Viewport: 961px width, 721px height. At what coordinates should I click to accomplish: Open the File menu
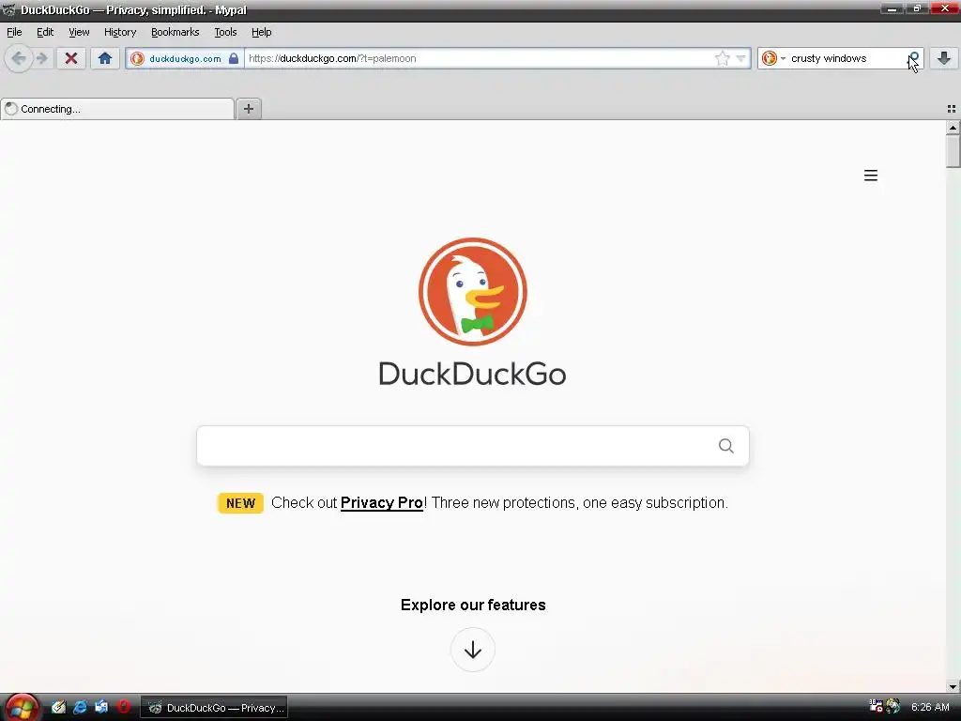14,33
